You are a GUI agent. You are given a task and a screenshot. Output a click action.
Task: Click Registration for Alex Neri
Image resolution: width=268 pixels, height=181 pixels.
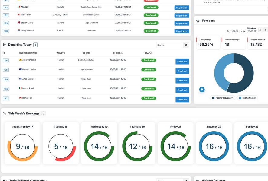182,8
